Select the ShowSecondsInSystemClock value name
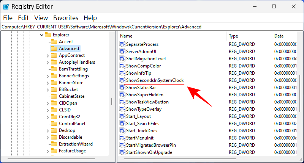This screenshot has height=163, width=304. pyautogui.click(x=155, y=80)
